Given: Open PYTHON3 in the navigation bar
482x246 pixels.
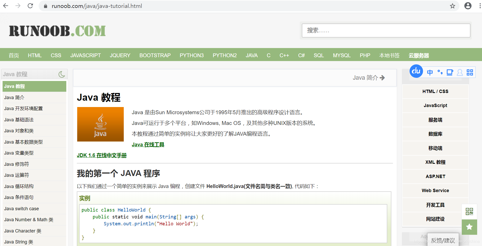Looking at the screenshot, I should [192, 55].
